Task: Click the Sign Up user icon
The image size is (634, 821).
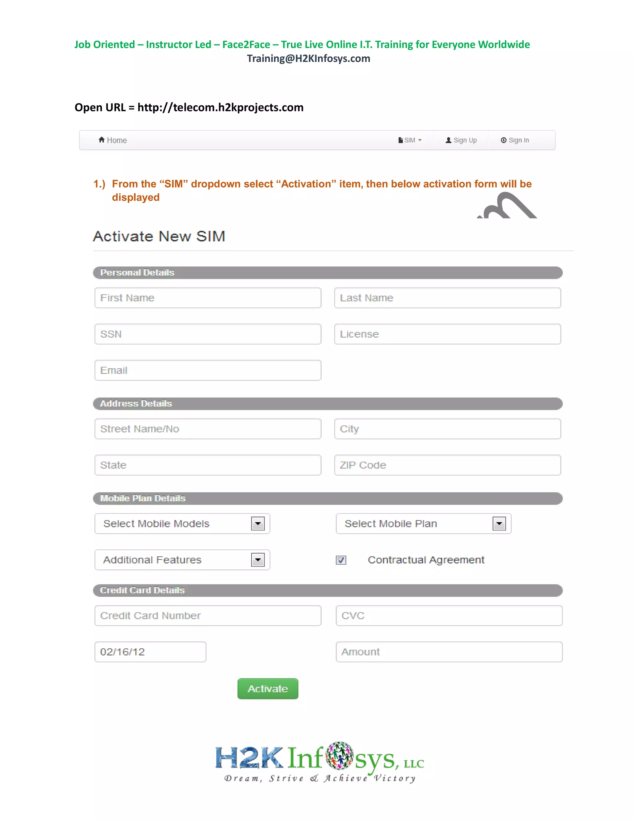Action: (449, 140)
